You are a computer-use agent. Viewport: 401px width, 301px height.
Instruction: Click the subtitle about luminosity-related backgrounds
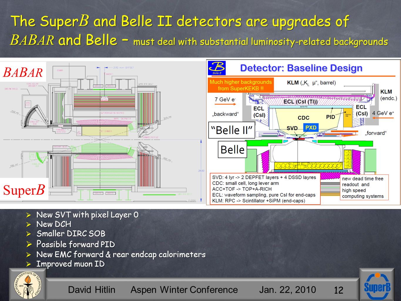(x=260, y=42)
